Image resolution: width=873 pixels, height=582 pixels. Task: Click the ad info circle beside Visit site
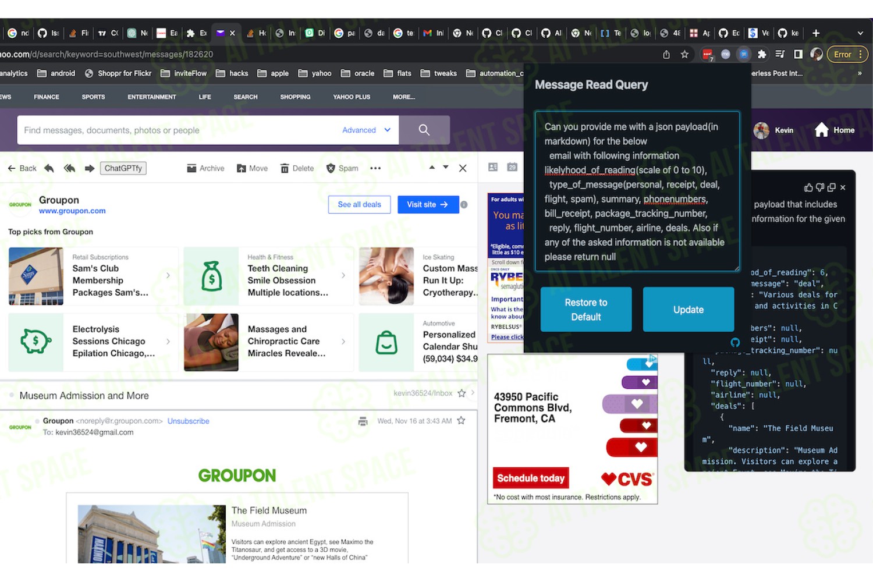(x=464, y=204)
